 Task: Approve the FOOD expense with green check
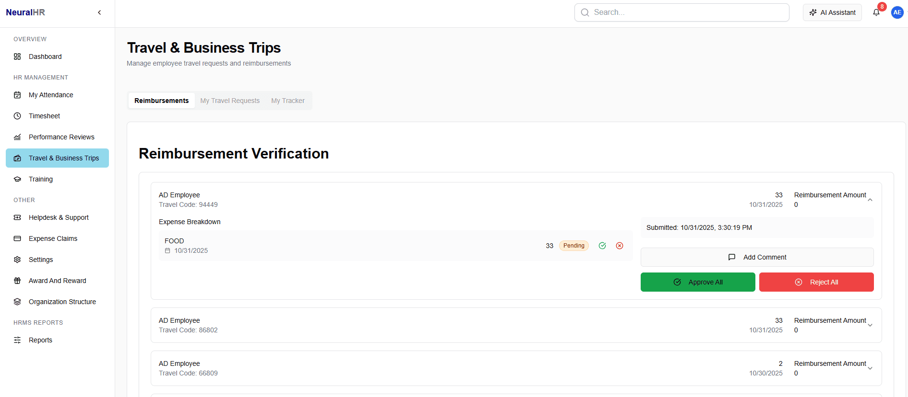[602, 246]
